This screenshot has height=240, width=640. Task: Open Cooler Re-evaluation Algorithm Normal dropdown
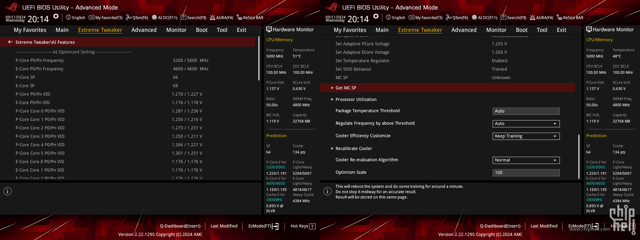point(526,160)
